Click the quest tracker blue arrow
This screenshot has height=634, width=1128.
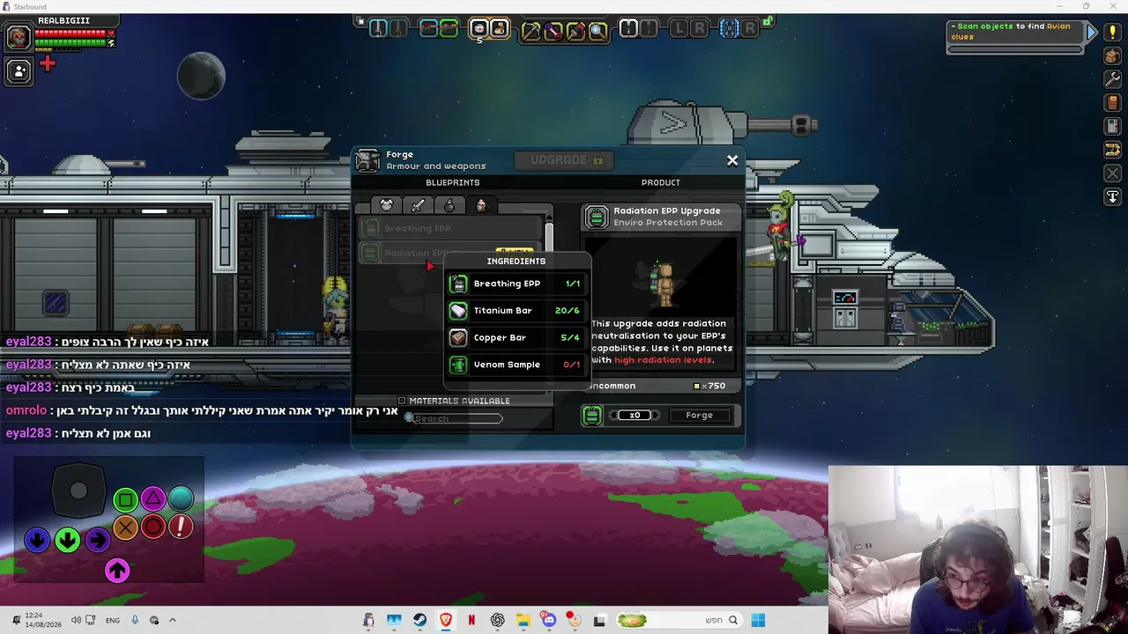pos(1092,33)
